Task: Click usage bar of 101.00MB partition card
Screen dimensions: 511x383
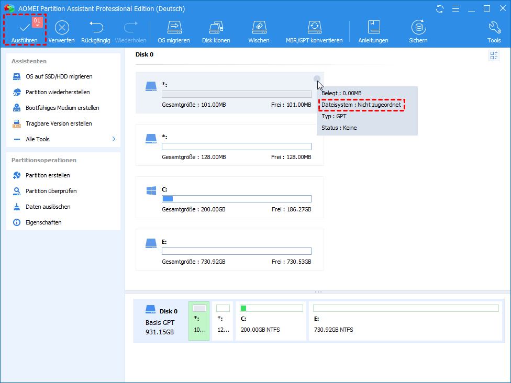Action: coord(237,94)
